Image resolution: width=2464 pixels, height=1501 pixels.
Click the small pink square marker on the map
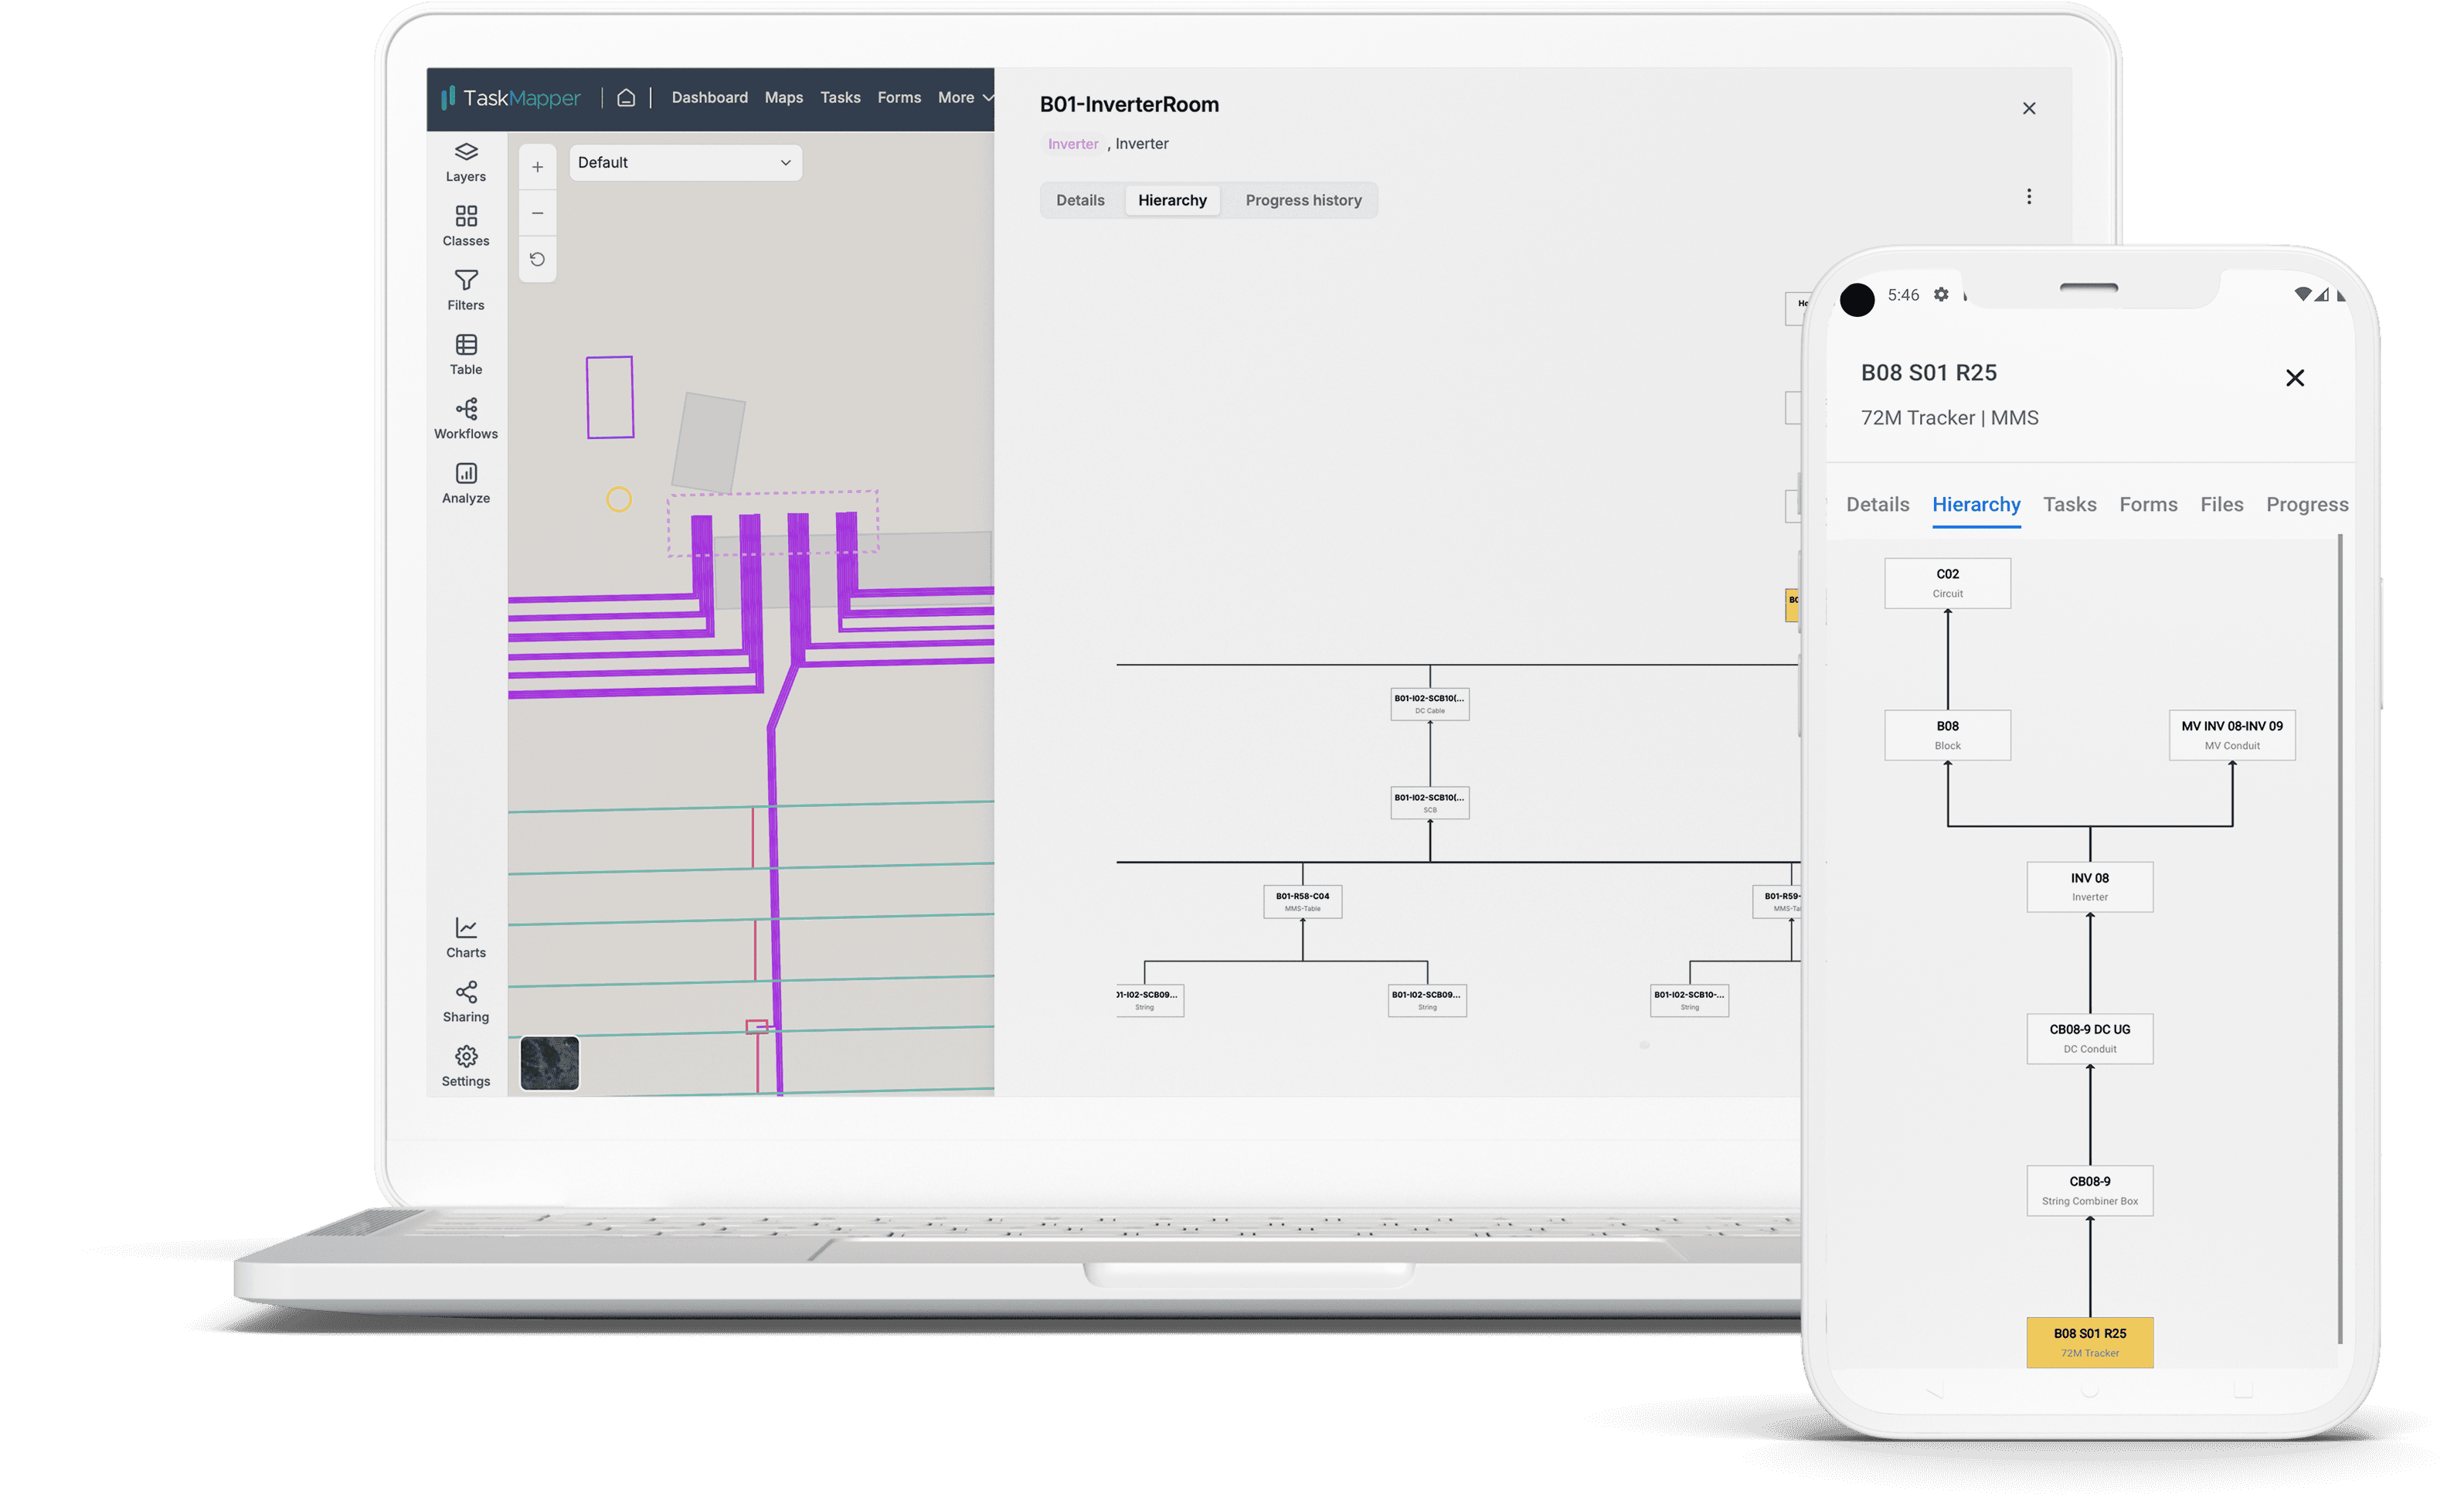[757, 1026]
